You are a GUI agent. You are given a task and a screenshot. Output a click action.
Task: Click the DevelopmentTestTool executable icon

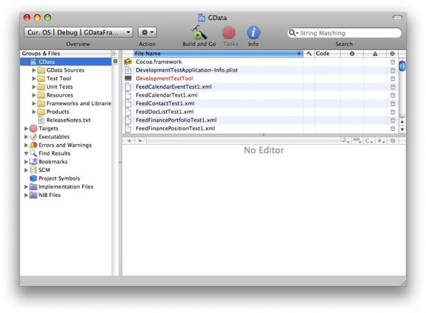pyautogui.click(x=128, y=78)
